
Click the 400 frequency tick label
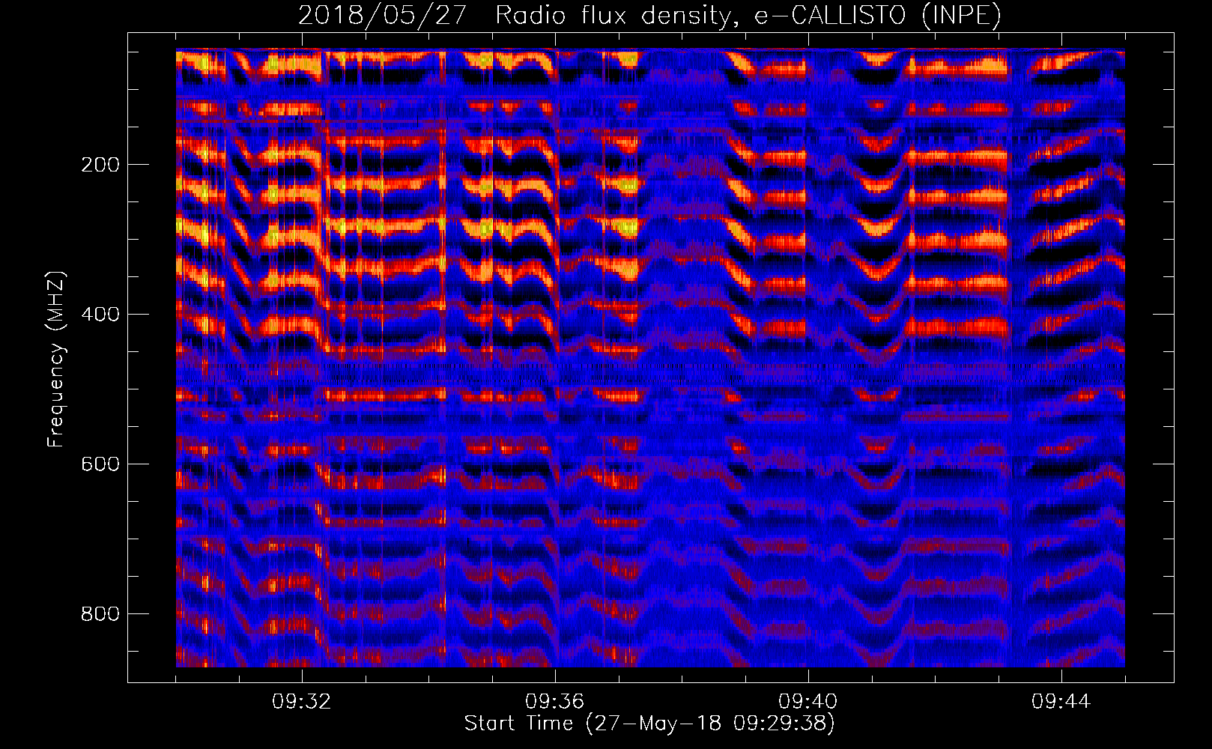point(100,315)
